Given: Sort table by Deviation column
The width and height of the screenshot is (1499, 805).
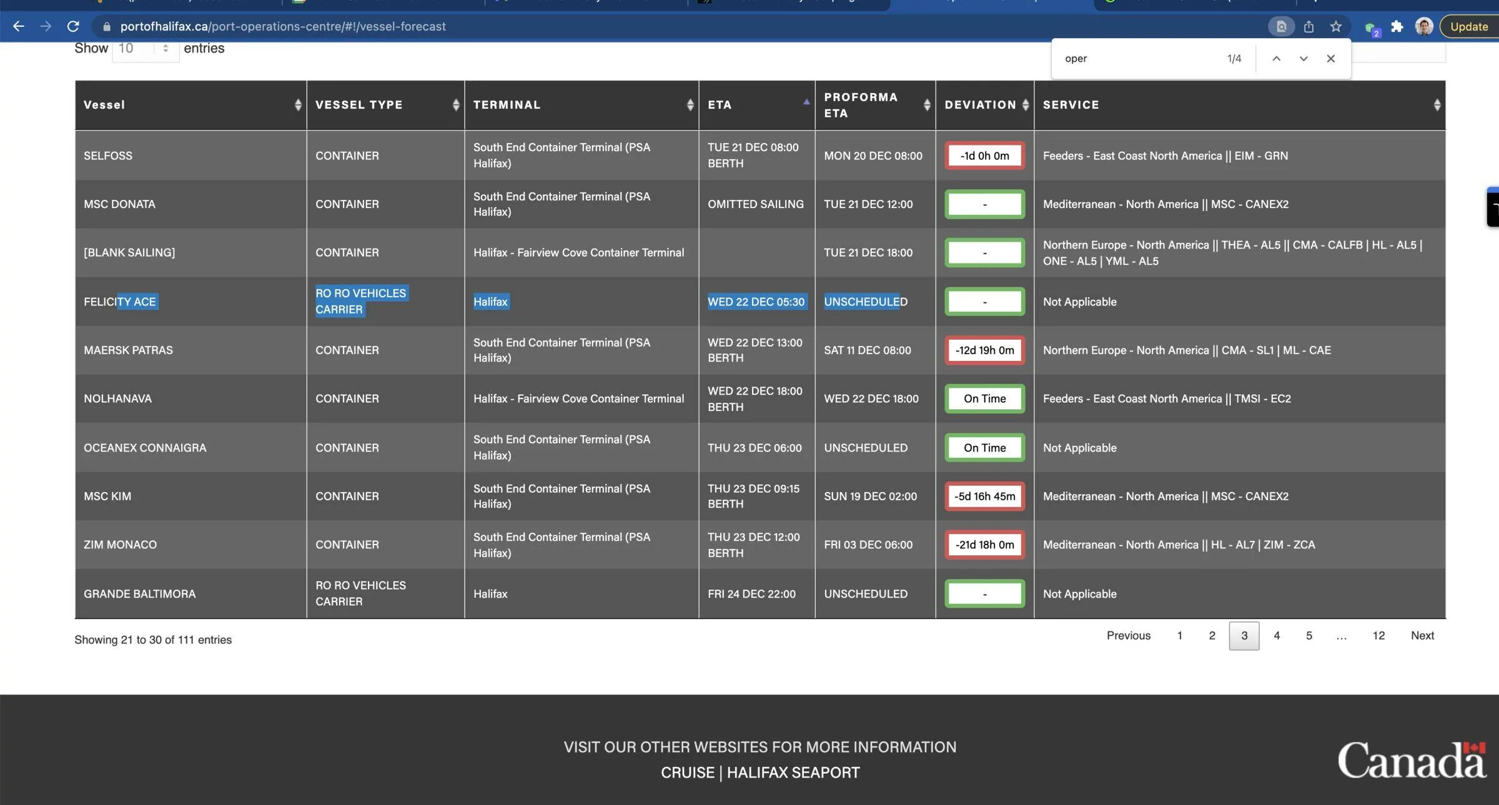Looking at the screenshot, I should [x=985, y=105].
